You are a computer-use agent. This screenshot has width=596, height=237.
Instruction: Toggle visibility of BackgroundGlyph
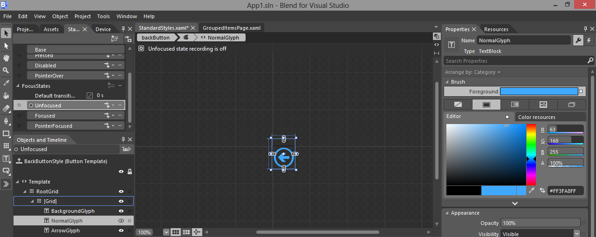tap(121, 211)
